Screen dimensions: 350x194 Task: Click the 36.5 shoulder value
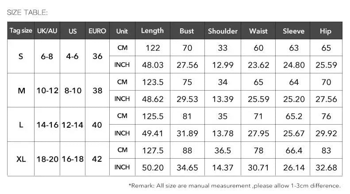pos(223,151)
